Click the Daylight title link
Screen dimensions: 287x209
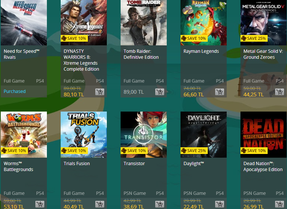[x=194, y=164]
